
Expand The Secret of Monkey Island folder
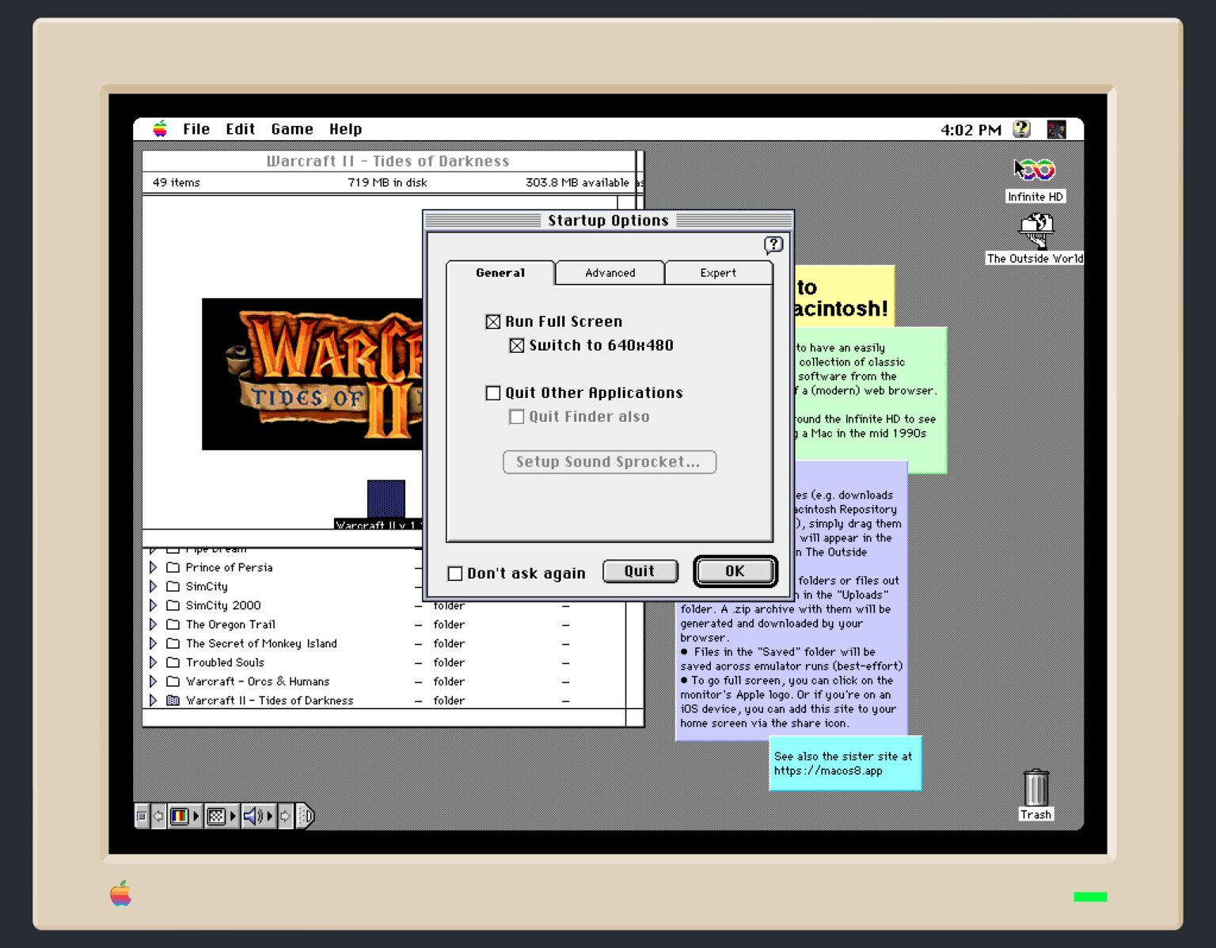click(x=153, y=643)
